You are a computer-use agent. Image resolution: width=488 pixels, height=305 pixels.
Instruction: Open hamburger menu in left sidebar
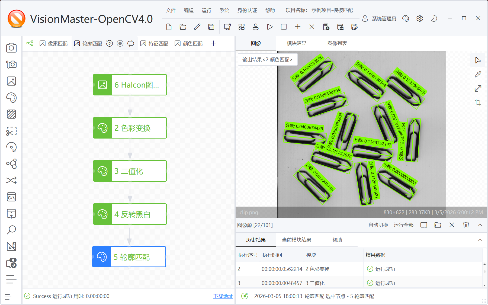click(x=11, y=279)
